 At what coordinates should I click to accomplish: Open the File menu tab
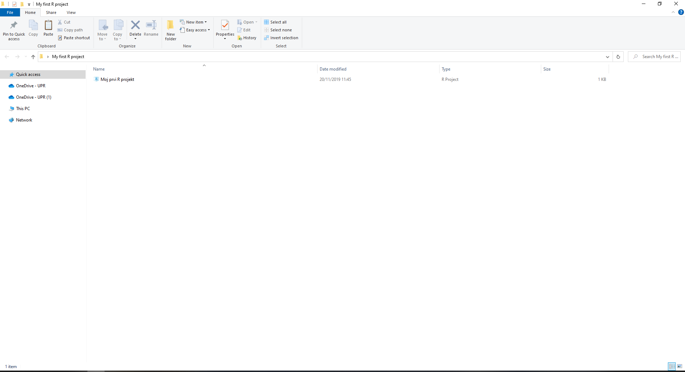pyautogui.click(x=10, y=12)
